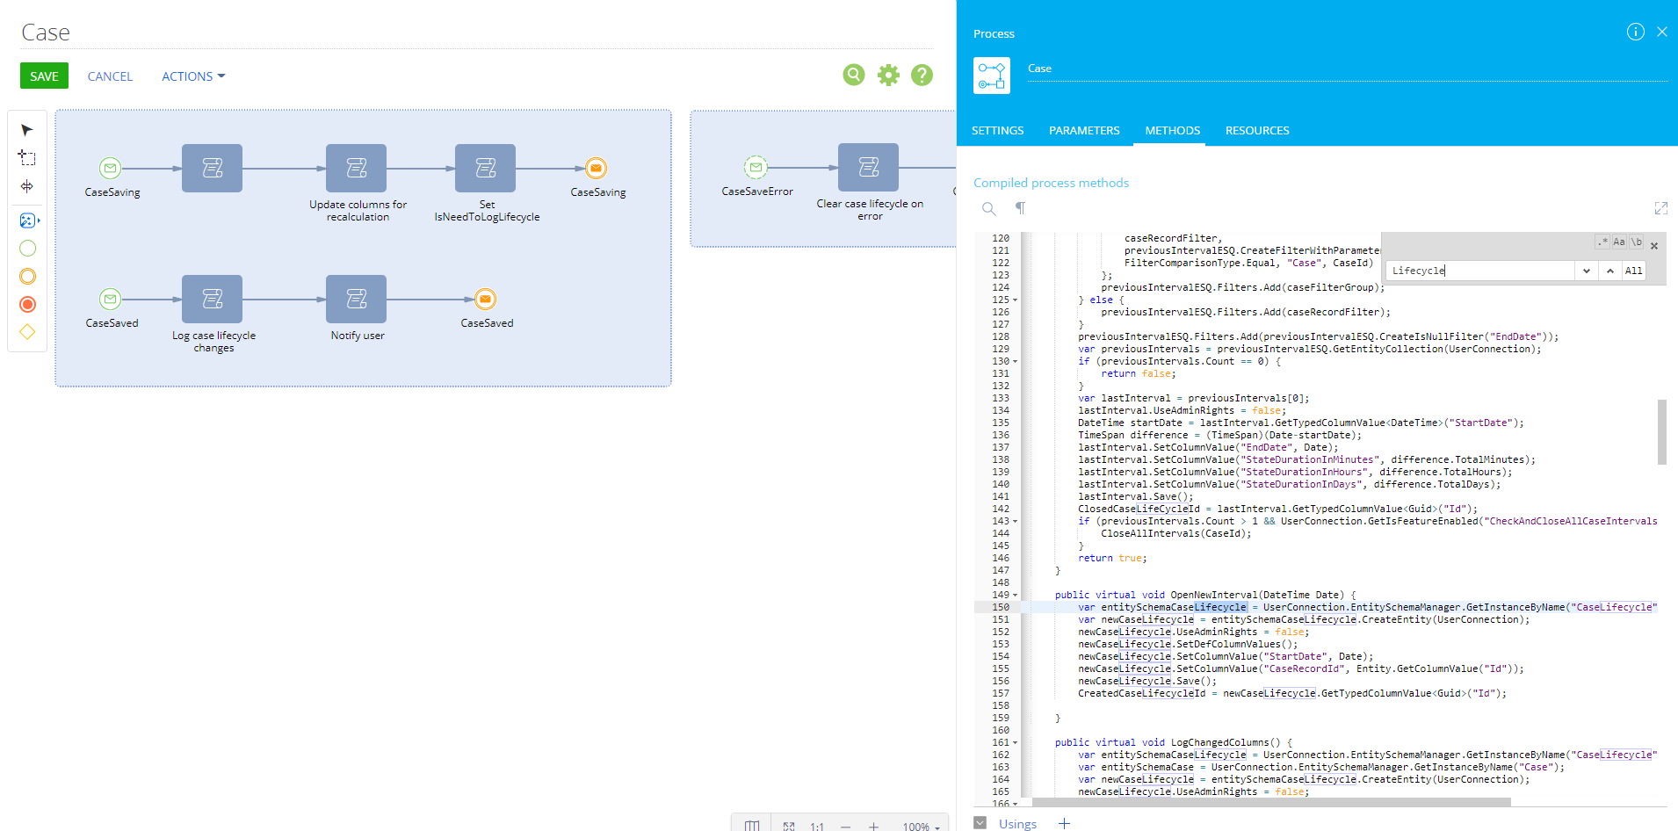This screenshot has height=831, width=1678.
Task: Select the CaseSaveError start event
Action: (x=756, y=167)
